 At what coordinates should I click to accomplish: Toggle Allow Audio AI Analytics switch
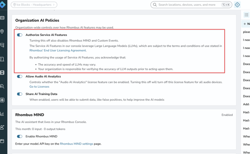click(x=20, y=76)
